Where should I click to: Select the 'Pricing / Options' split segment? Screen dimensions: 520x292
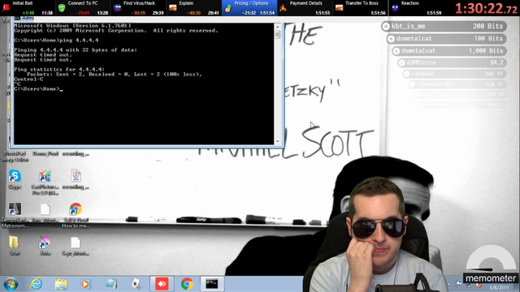[249, 8]
